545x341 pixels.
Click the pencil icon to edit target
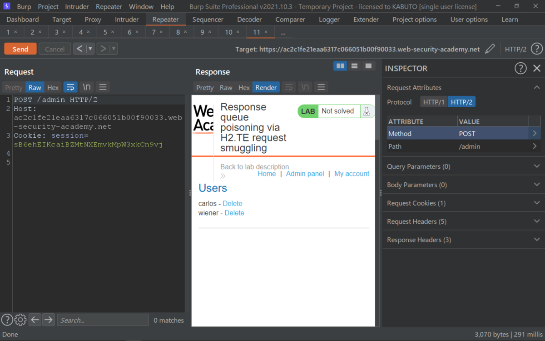(x=490, y=49)
